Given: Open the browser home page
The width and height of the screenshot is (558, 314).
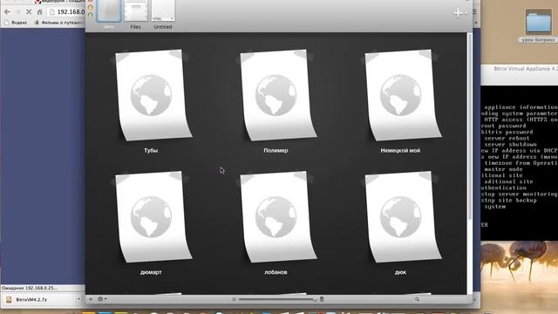Looking at the screenshot, I should pos(39,11).
